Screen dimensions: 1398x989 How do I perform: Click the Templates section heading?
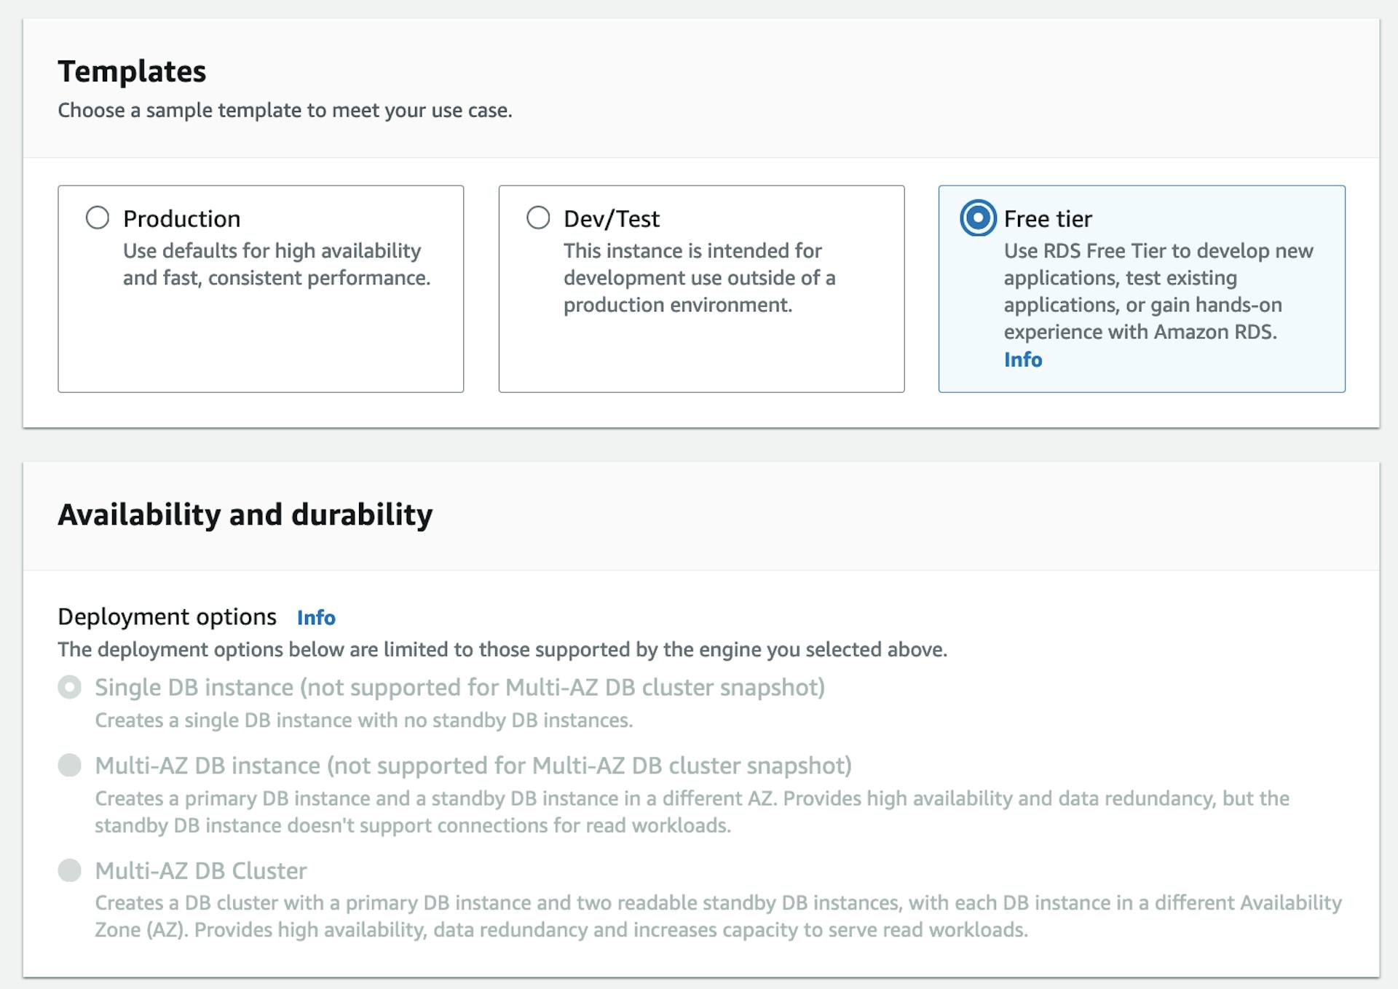132,71
